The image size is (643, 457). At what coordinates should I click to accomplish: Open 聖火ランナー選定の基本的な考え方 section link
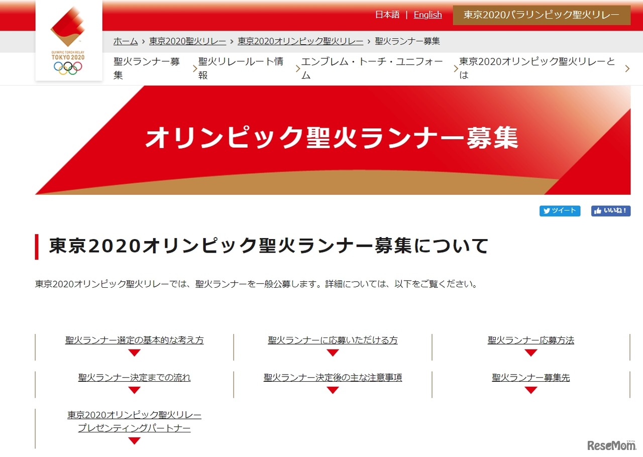(x=134, y=340)
